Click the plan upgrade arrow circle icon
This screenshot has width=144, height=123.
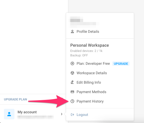(x=72, y=63)
